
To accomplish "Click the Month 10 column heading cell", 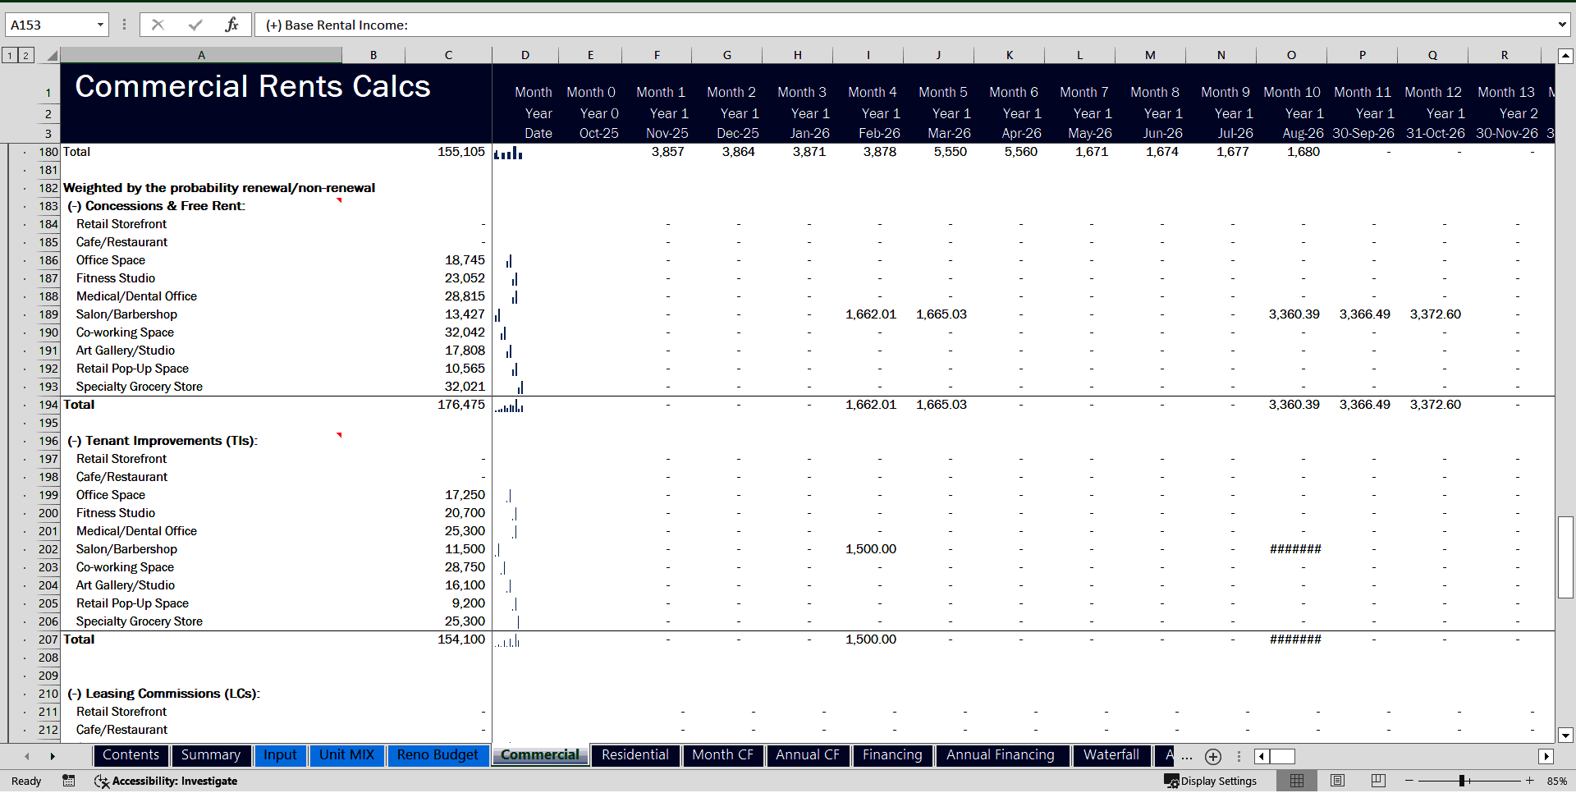I will [x=1291, y=93].
